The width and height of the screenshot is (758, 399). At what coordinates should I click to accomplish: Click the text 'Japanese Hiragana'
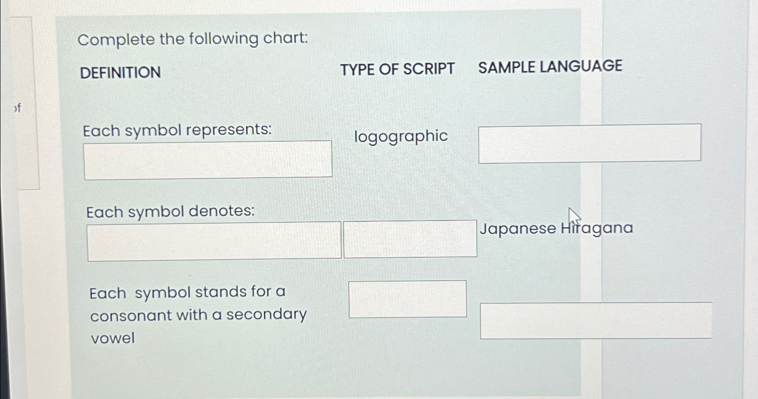click(557, 229)
